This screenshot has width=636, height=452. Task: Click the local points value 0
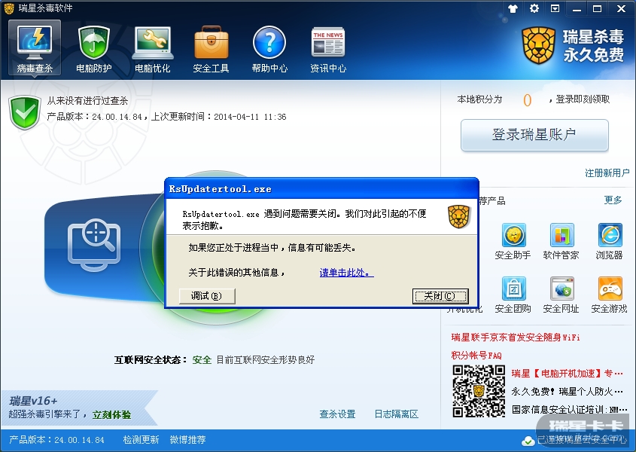point(528,100)
